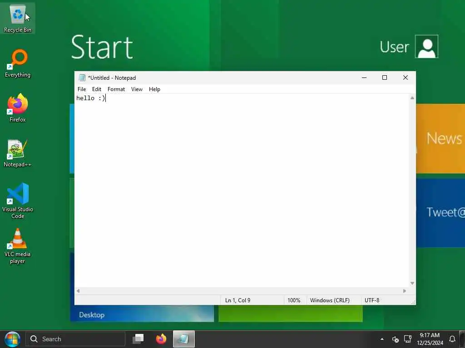Click the orange News tile
Image resolution: width=465 pixels, height=348 pixels.
click(440, 139)
